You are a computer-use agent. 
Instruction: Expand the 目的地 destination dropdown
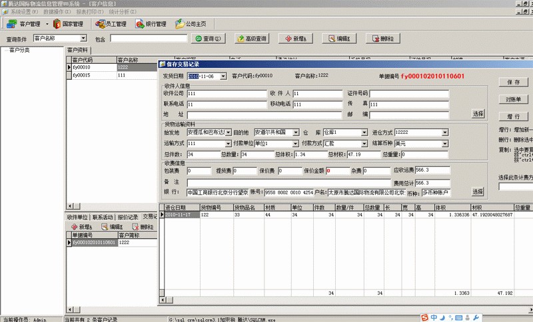(x=296, y=132)
